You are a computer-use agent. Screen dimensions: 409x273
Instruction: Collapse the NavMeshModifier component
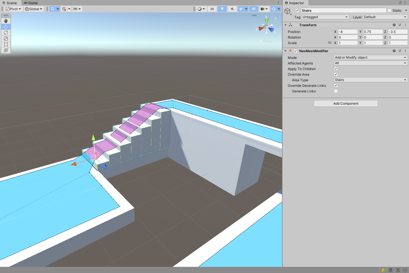pyautogui.click(x=285, y=51)
